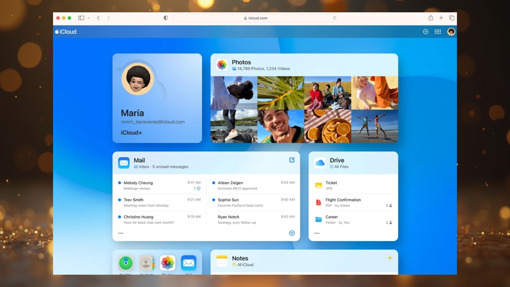Open the Career folder

coord(353,219)
